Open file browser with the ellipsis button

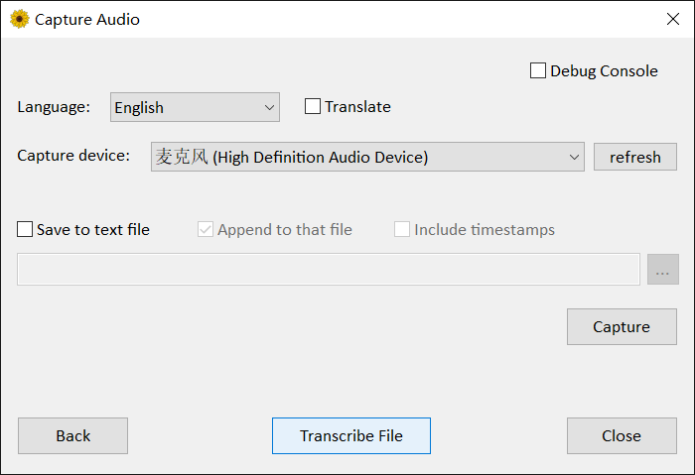click(x=663, y=269)
